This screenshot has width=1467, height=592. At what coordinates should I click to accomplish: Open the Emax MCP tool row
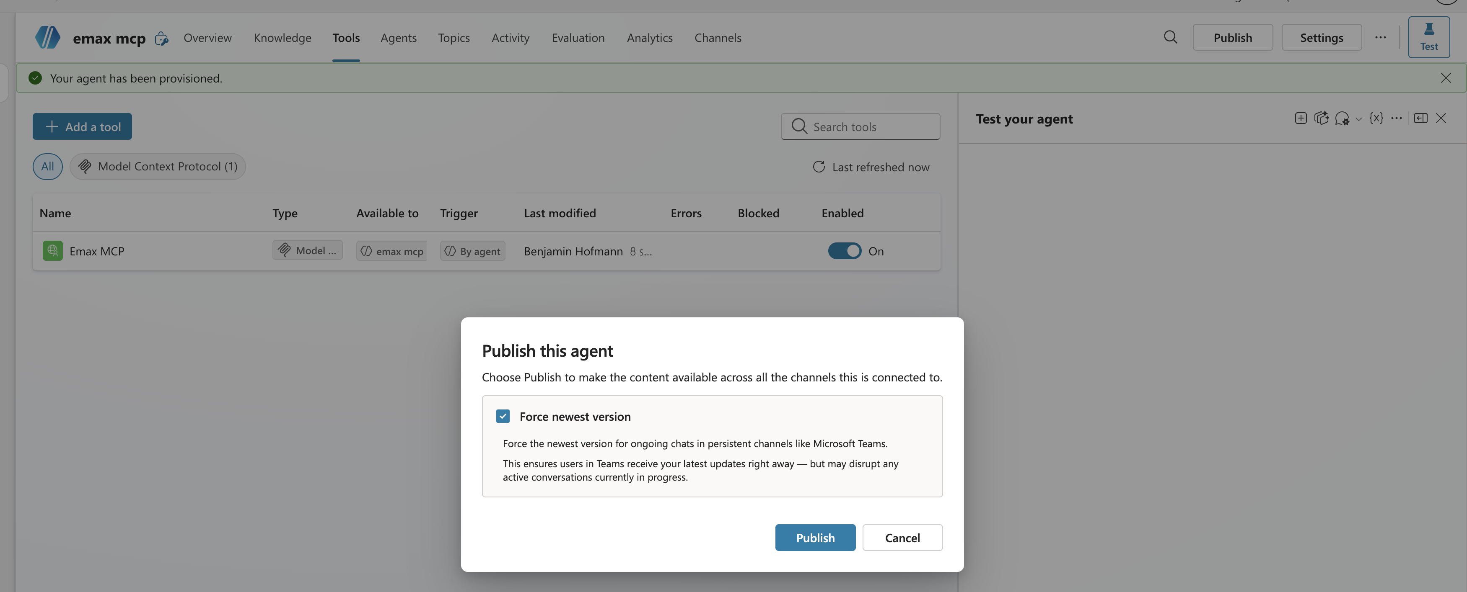click(x=486, y=251)
